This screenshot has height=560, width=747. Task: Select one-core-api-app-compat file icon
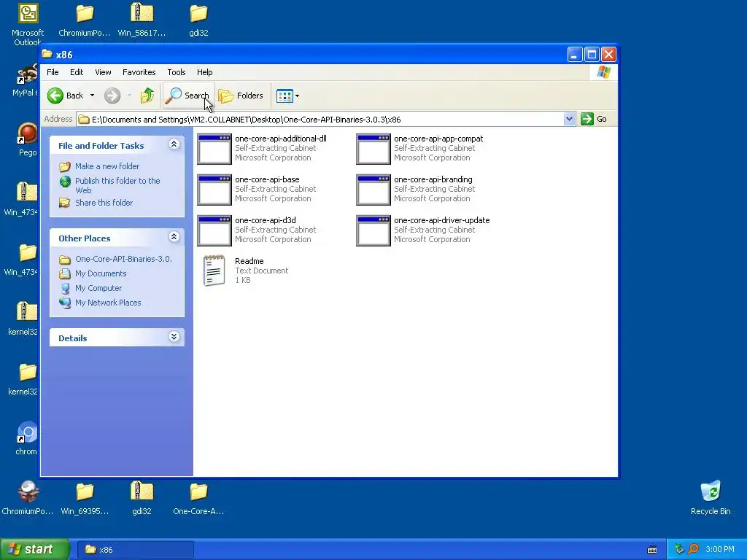[373, 149]
